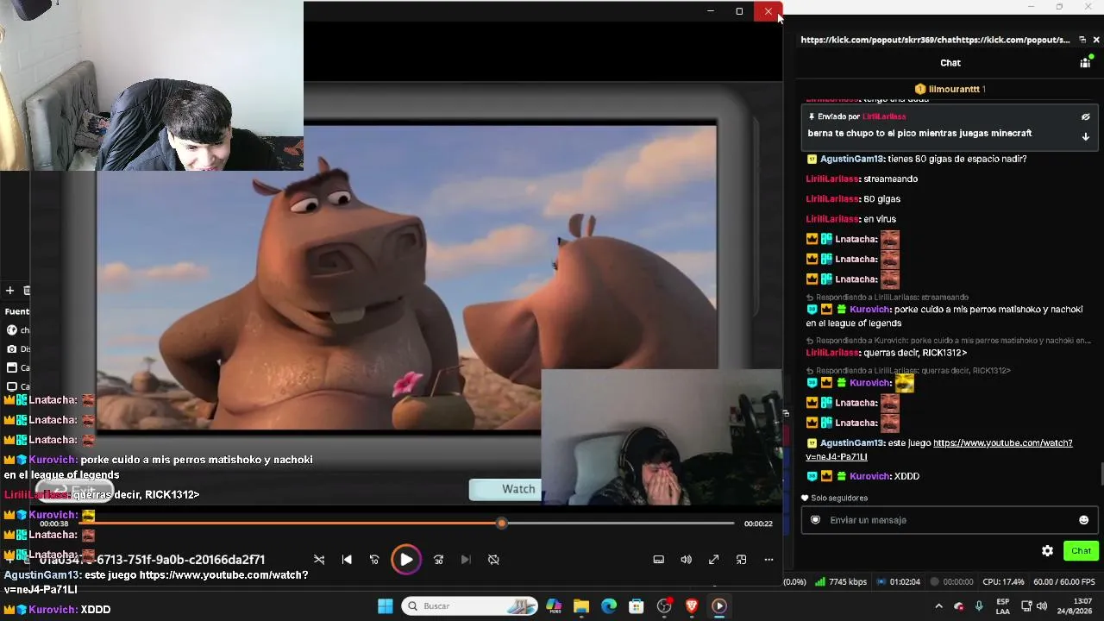
Task: Click the red notification tray icon
Action: pyautogui.click(x=958, y=606)
